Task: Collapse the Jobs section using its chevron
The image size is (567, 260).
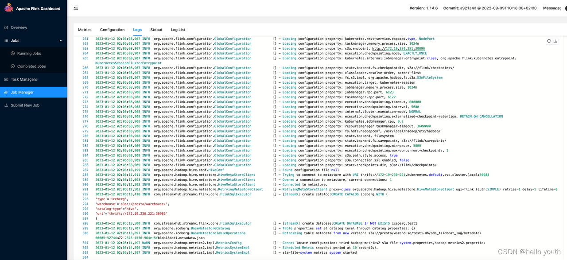Action: tap(61, 40)
